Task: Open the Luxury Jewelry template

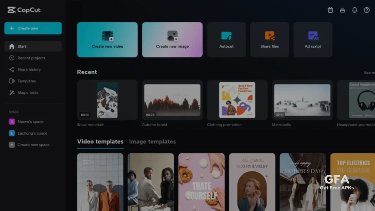Action: [252, 182]
